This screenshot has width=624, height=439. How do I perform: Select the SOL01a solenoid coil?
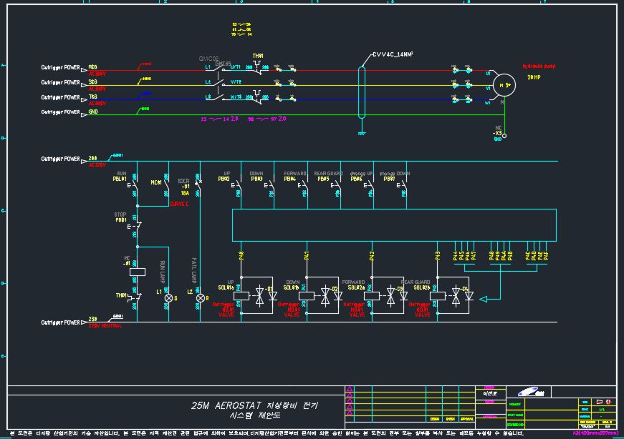tap(241, 296)
